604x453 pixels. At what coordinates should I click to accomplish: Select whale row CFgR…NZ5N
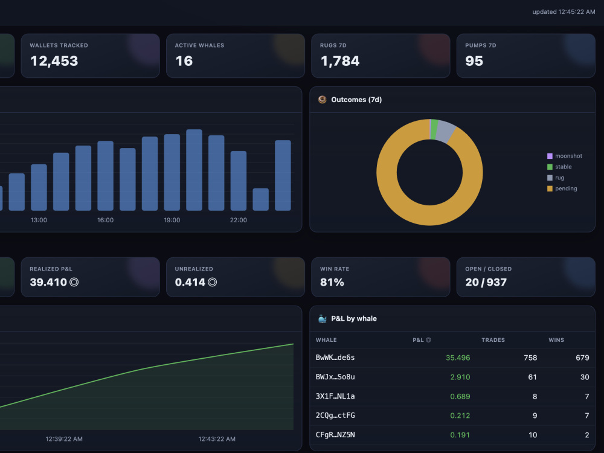452,435
